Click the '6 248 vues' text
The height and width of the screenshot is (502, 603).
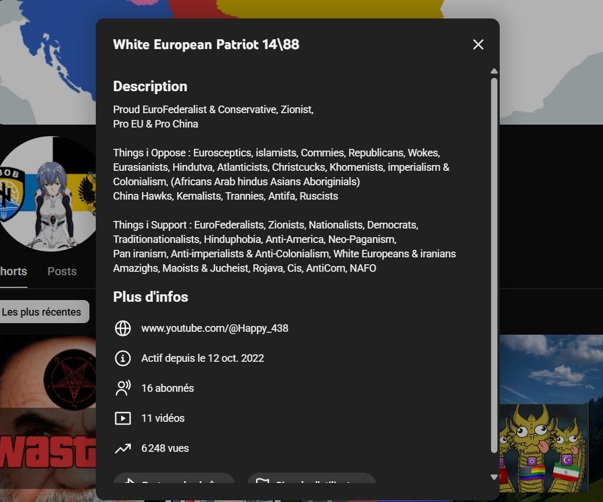pyautogui.click(x=165, y=448)
